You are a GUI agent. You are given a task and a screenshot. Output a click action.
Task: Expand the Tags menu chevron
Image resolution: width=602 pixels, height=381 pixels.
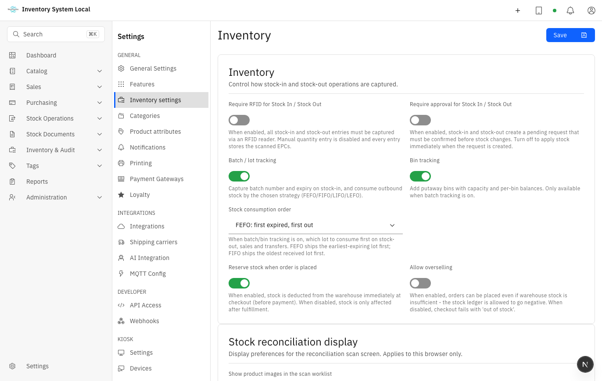[x=100, y=166]
